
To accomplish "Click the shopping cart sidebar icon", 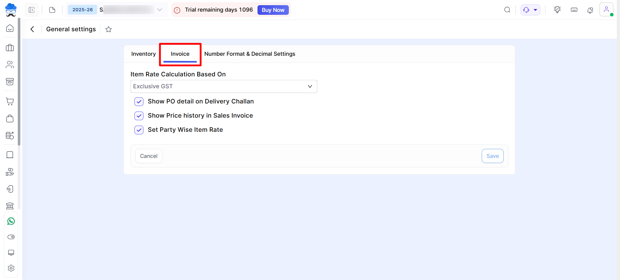I will coord(10,101).
